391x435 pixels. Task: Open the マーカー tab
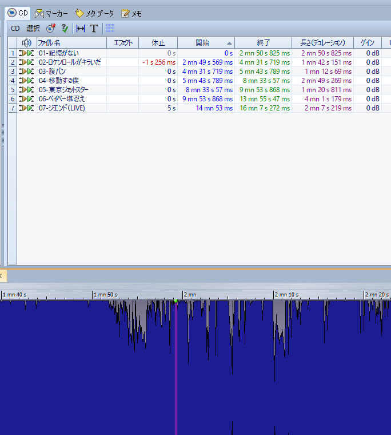51,13
